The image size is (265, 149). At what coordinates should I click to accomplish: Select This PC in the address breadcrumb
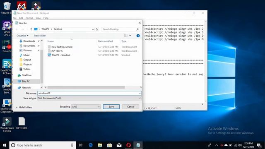[45, 29]
